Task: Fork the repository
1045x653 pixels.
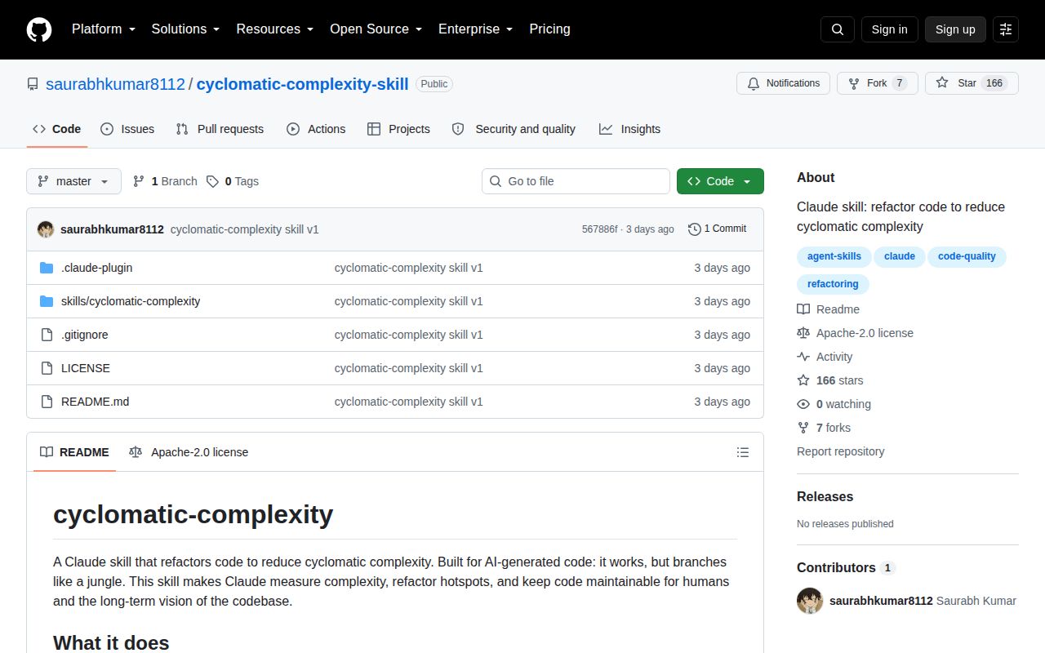Action: 878,83
